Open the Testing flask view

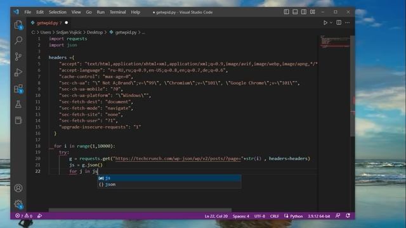pyautogui.click(x=18, y=104)
